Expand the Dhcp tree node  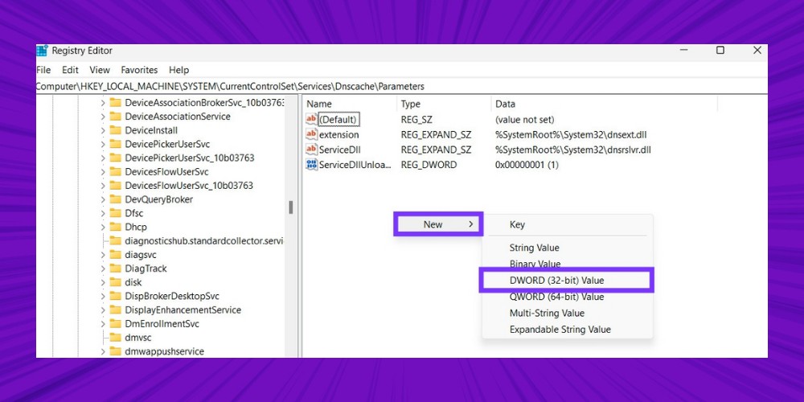click(103, 228)
